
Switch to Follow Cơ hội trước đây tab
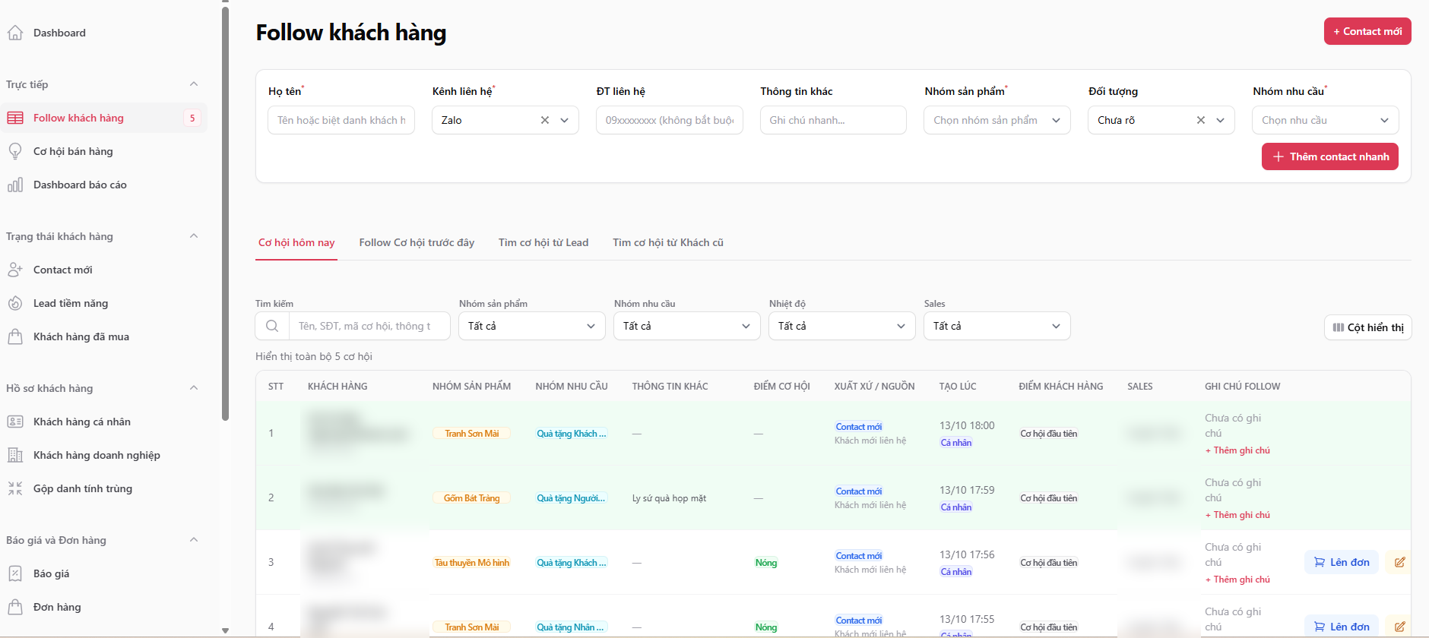pos(417,242)
